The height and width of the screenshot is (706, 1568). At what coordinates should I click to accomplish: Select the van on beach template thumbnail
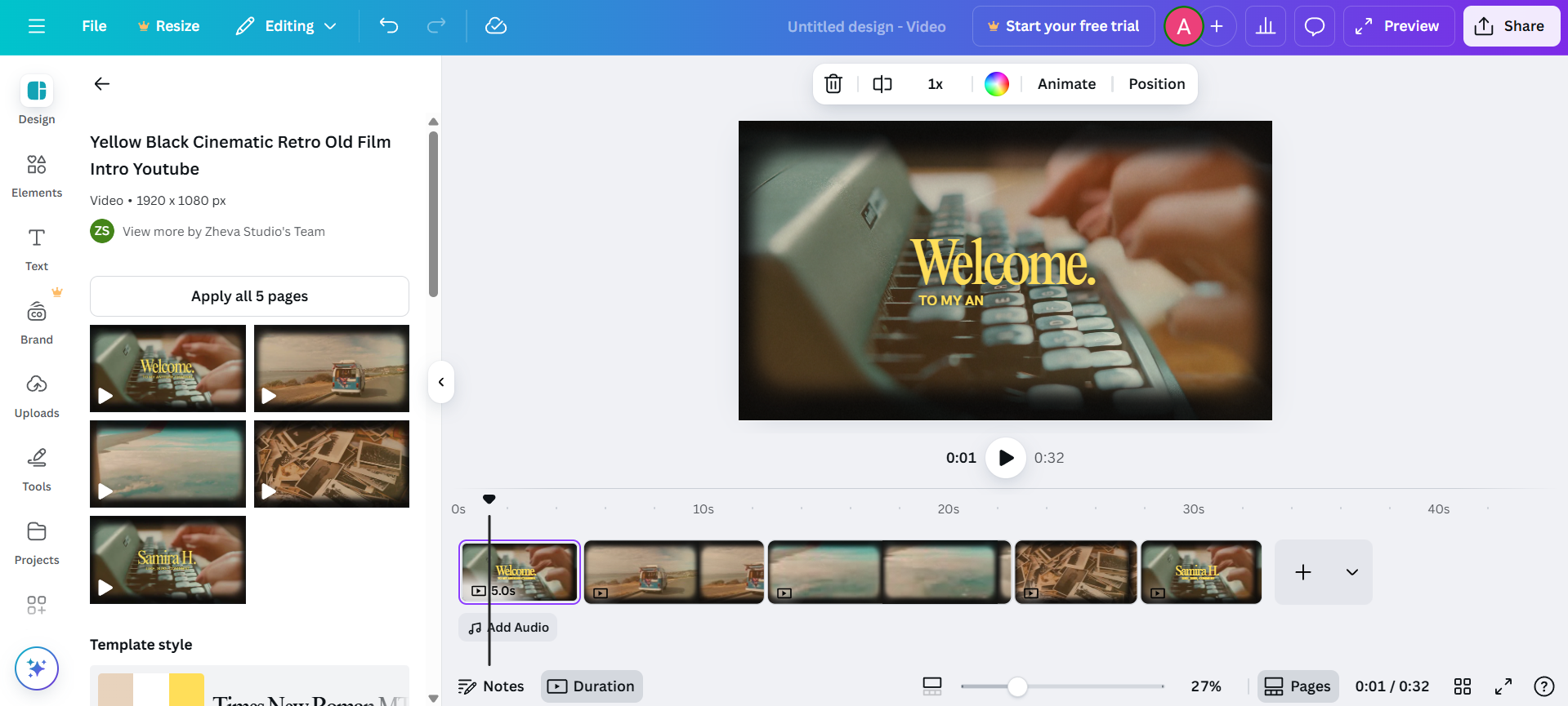(x=332, y=368)
